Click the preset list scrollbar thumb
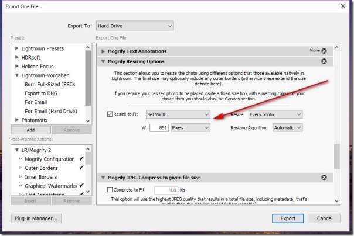354x236 pixels. 88,78
